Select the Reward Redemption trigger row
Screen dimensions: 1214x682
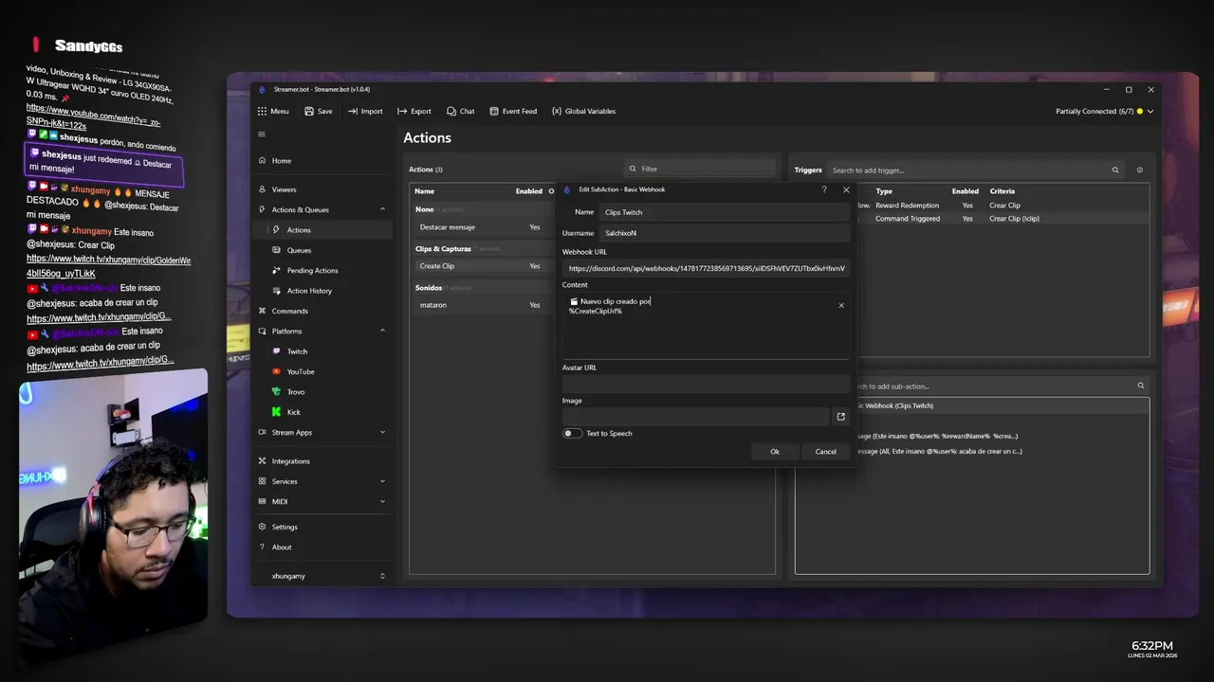tap(1003, 205)
